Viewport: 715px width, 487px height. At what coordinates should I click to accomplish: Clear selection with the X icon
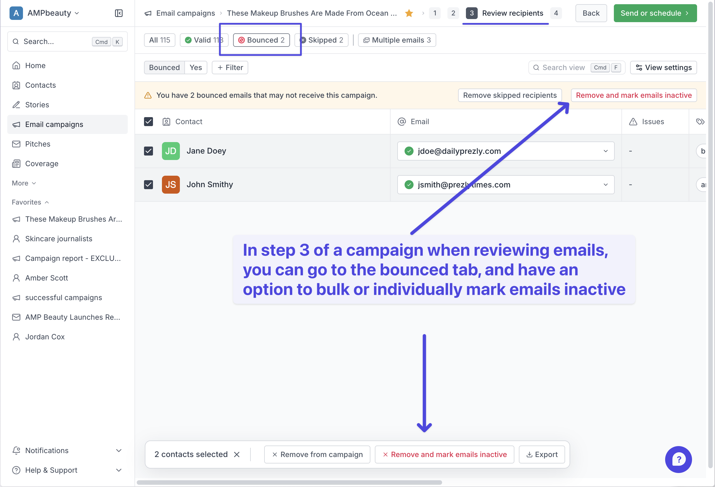[x=236, y=454]
